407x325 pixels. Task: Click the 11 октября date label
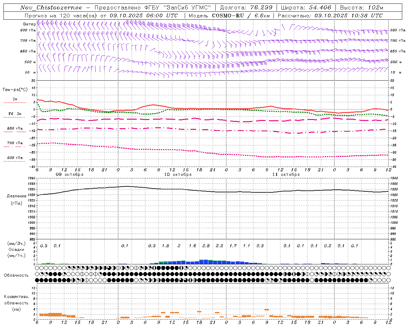click(286, 175)
